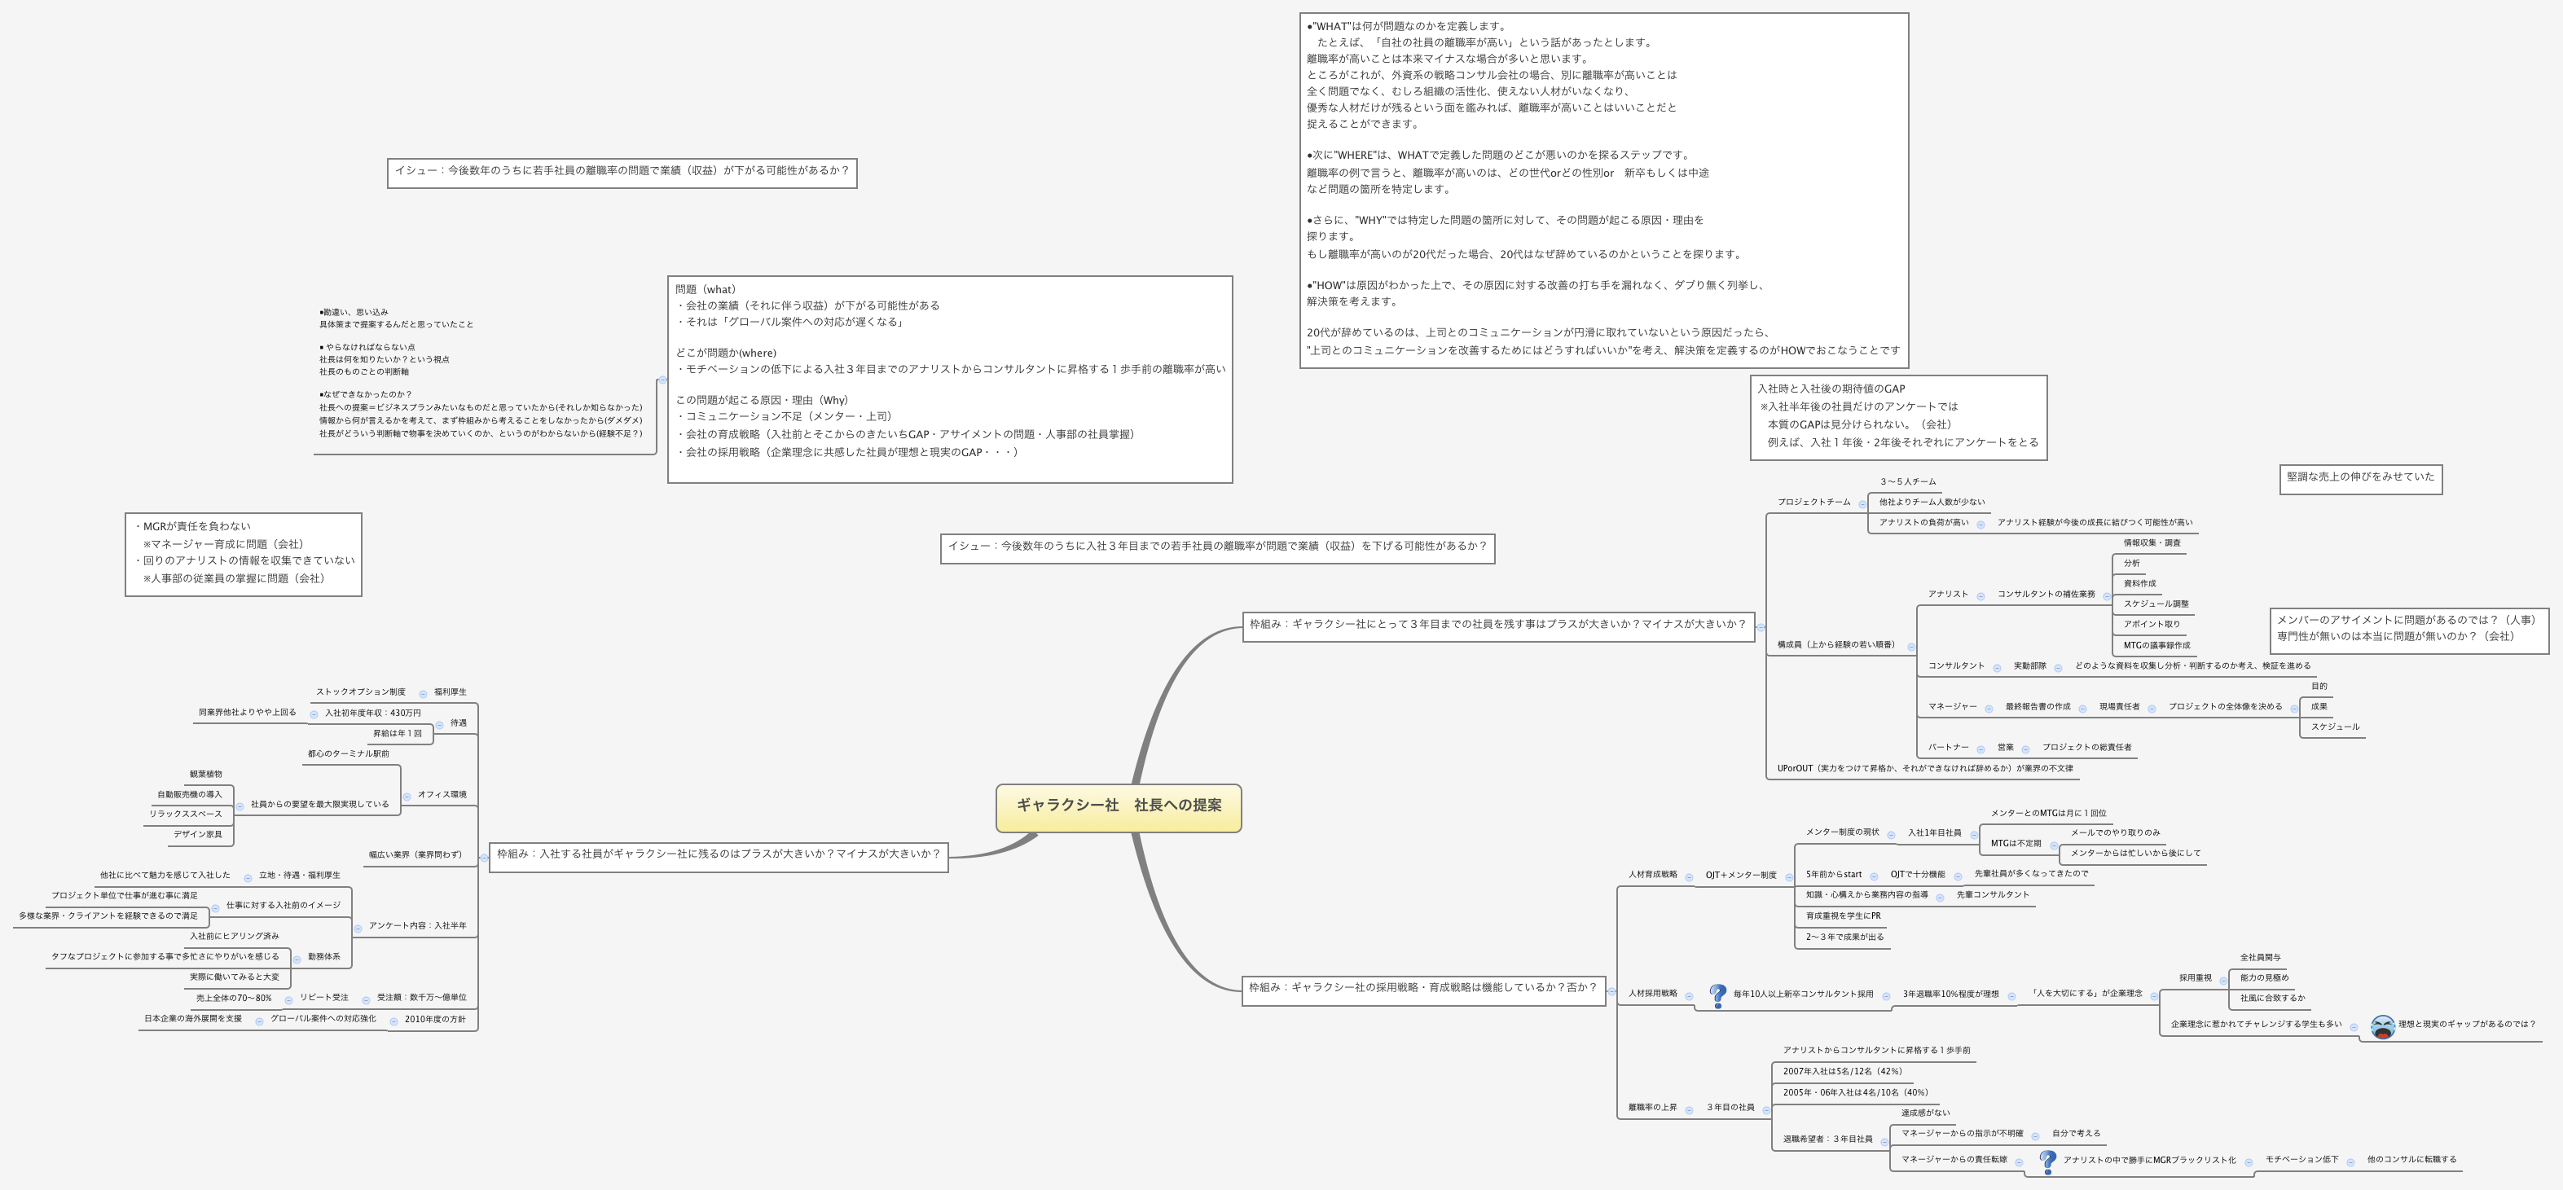The width and height of the screenshot is (2563, 1190).
Task: Collapse the 2010年度の方針 branch
Action: 394,1022
